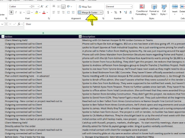Select column B header
The height and width of the screenshot is (138, 185).
(x=43, y=33)
